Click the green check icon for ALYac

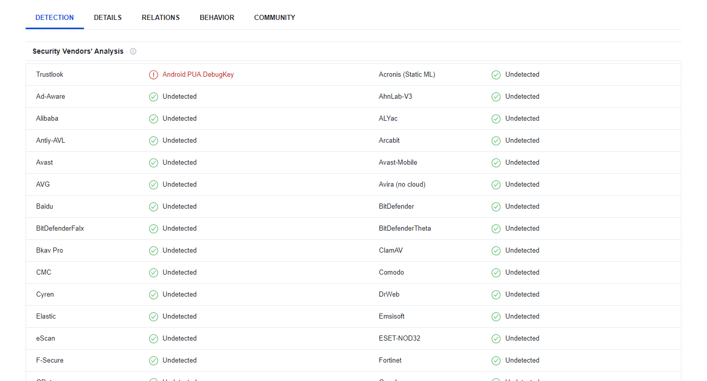496,119
